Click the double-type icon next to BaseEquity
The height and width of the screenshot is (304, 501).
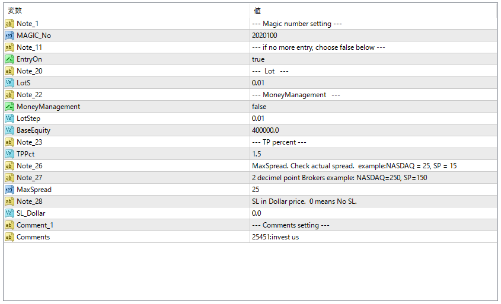[9, 130]
